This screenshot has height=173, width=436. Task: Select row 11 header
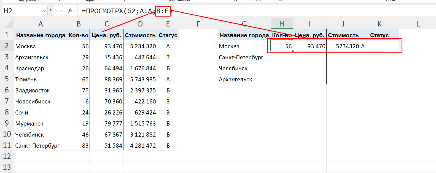tap(7, 145)
